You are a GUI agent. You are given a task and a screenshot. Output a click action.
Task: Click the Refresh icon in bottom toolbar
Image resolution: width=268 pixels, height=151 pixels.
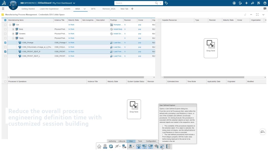pos(111,146)
